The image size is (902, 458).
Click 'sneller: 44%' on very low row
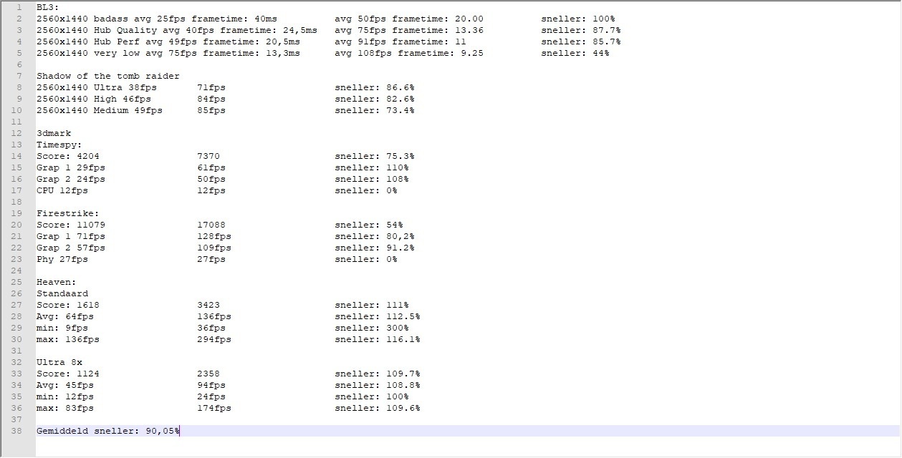click(x=575, y=53)
